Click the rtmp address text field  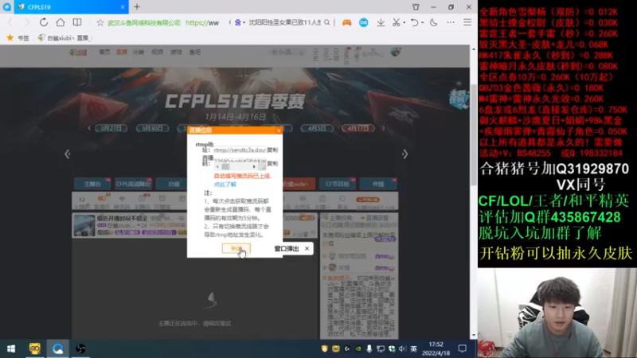pos(240,150)
